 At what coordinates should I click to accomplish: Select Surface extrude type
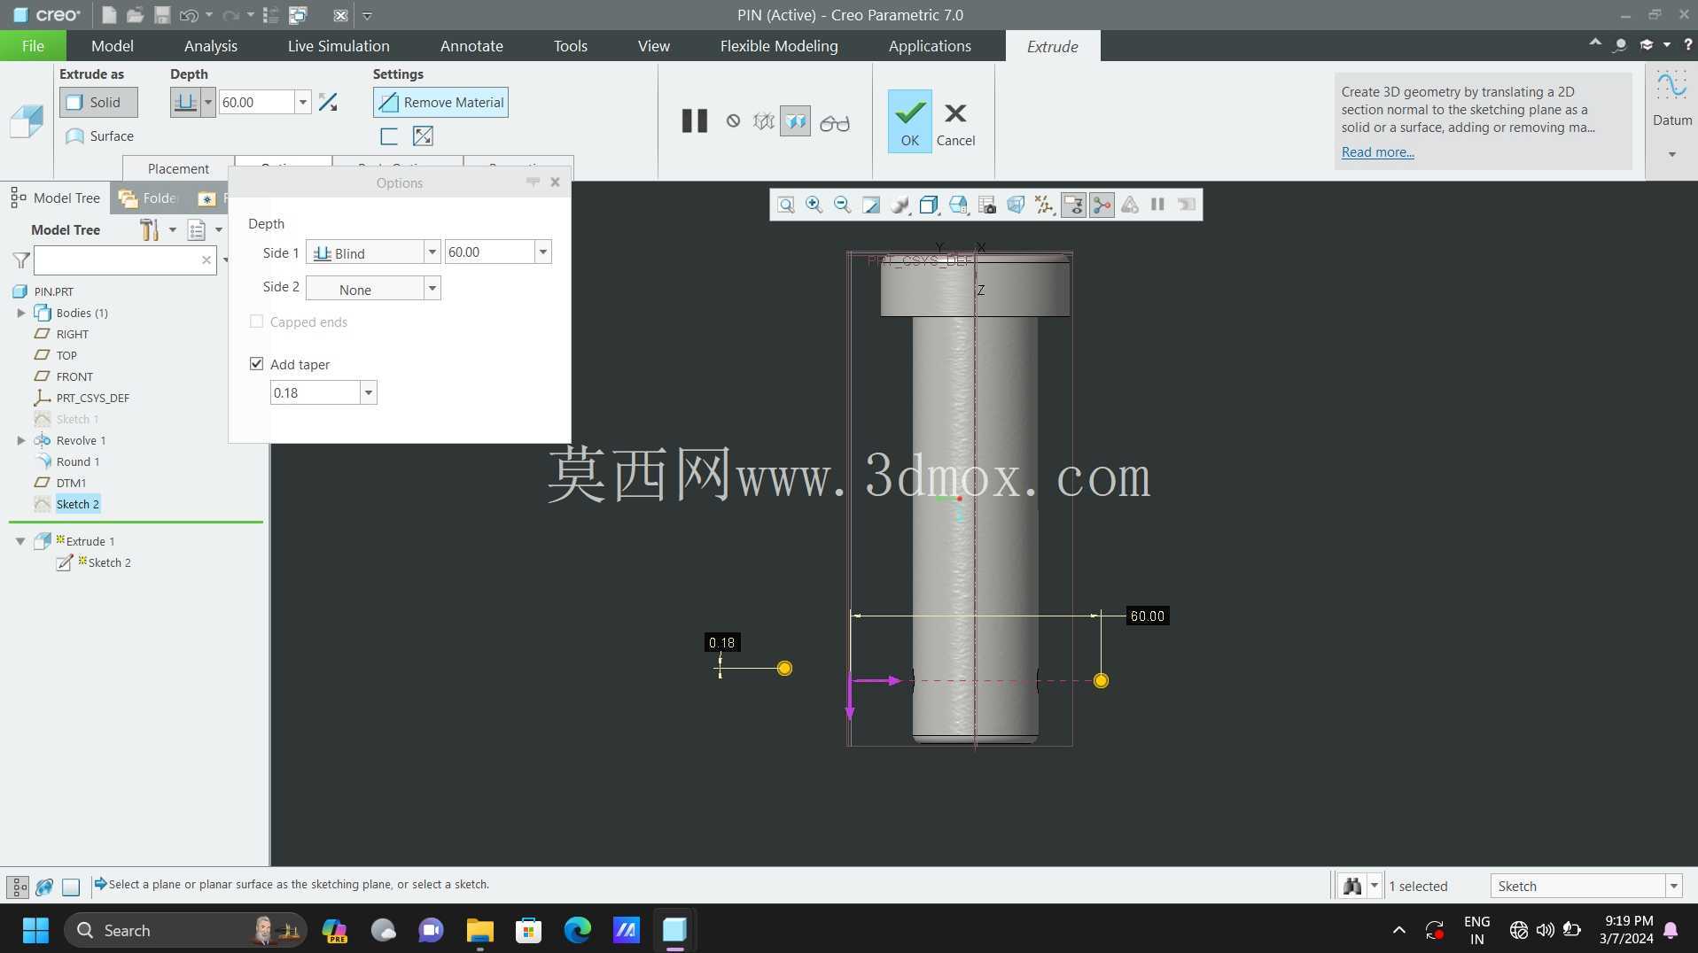99,136
